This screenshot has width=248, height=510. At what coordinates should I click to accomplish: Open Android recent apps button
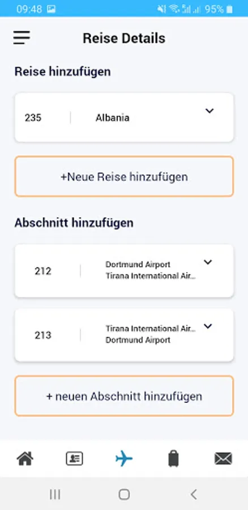tap(55, 494)
